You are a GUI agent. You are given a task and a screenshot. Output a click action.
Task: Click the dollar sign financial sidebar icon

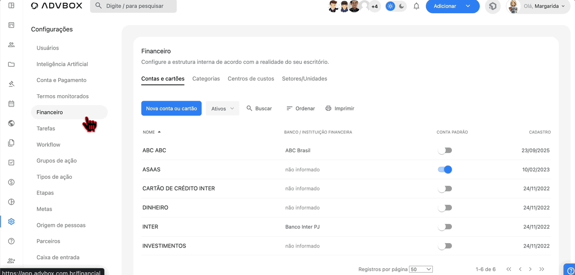pyautogui.click(x=11, y=182)
